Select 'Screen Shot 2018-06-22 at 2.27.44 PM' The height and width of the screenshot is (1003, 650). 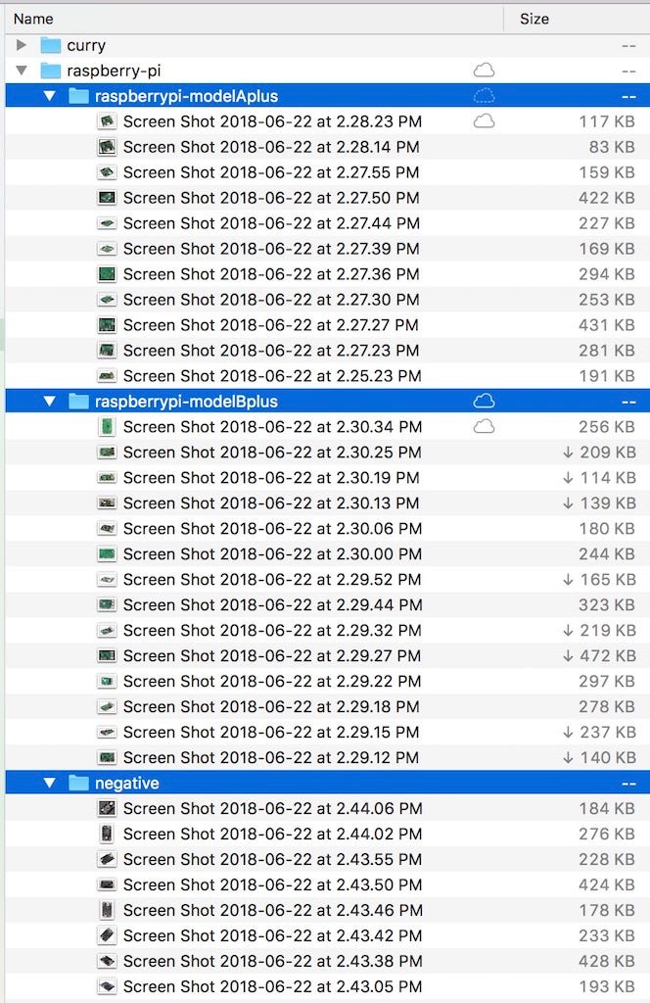point(271,223)
